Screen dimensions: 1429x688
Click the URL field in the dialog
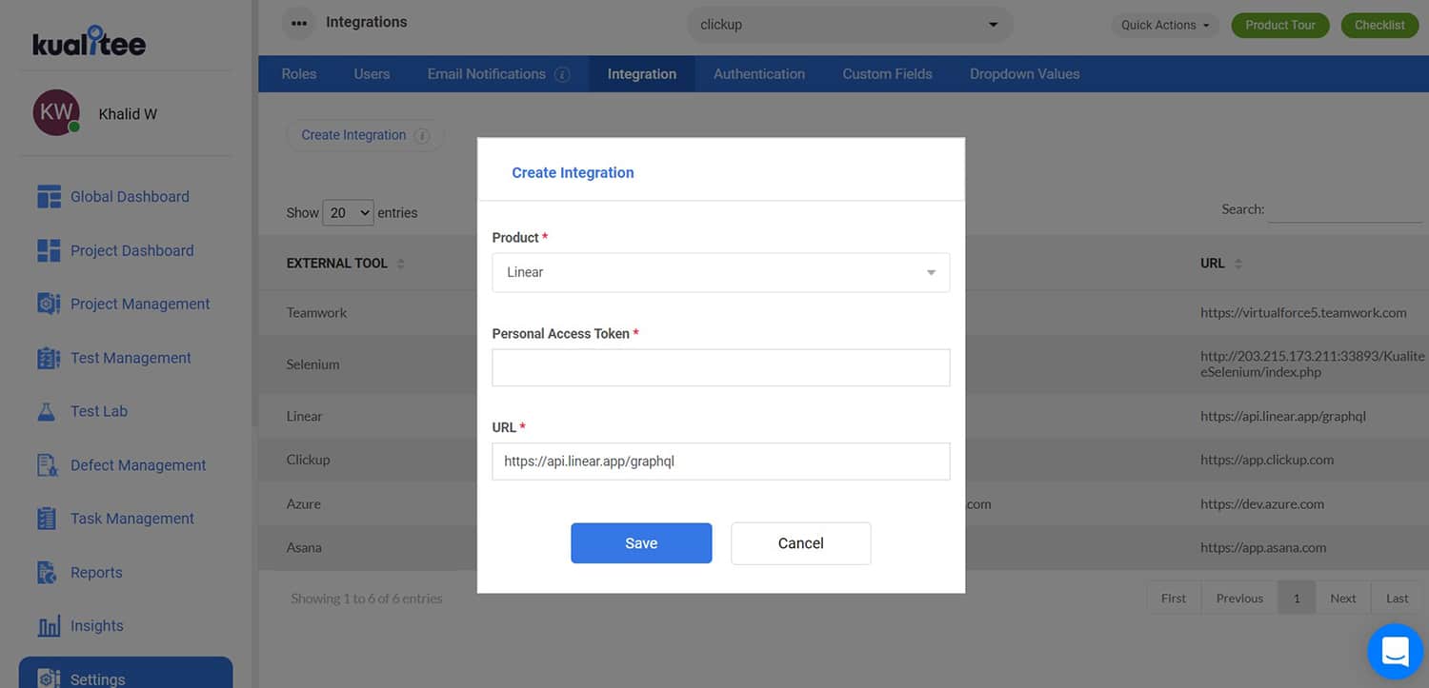pyautogui.click(x=721, y=462)
